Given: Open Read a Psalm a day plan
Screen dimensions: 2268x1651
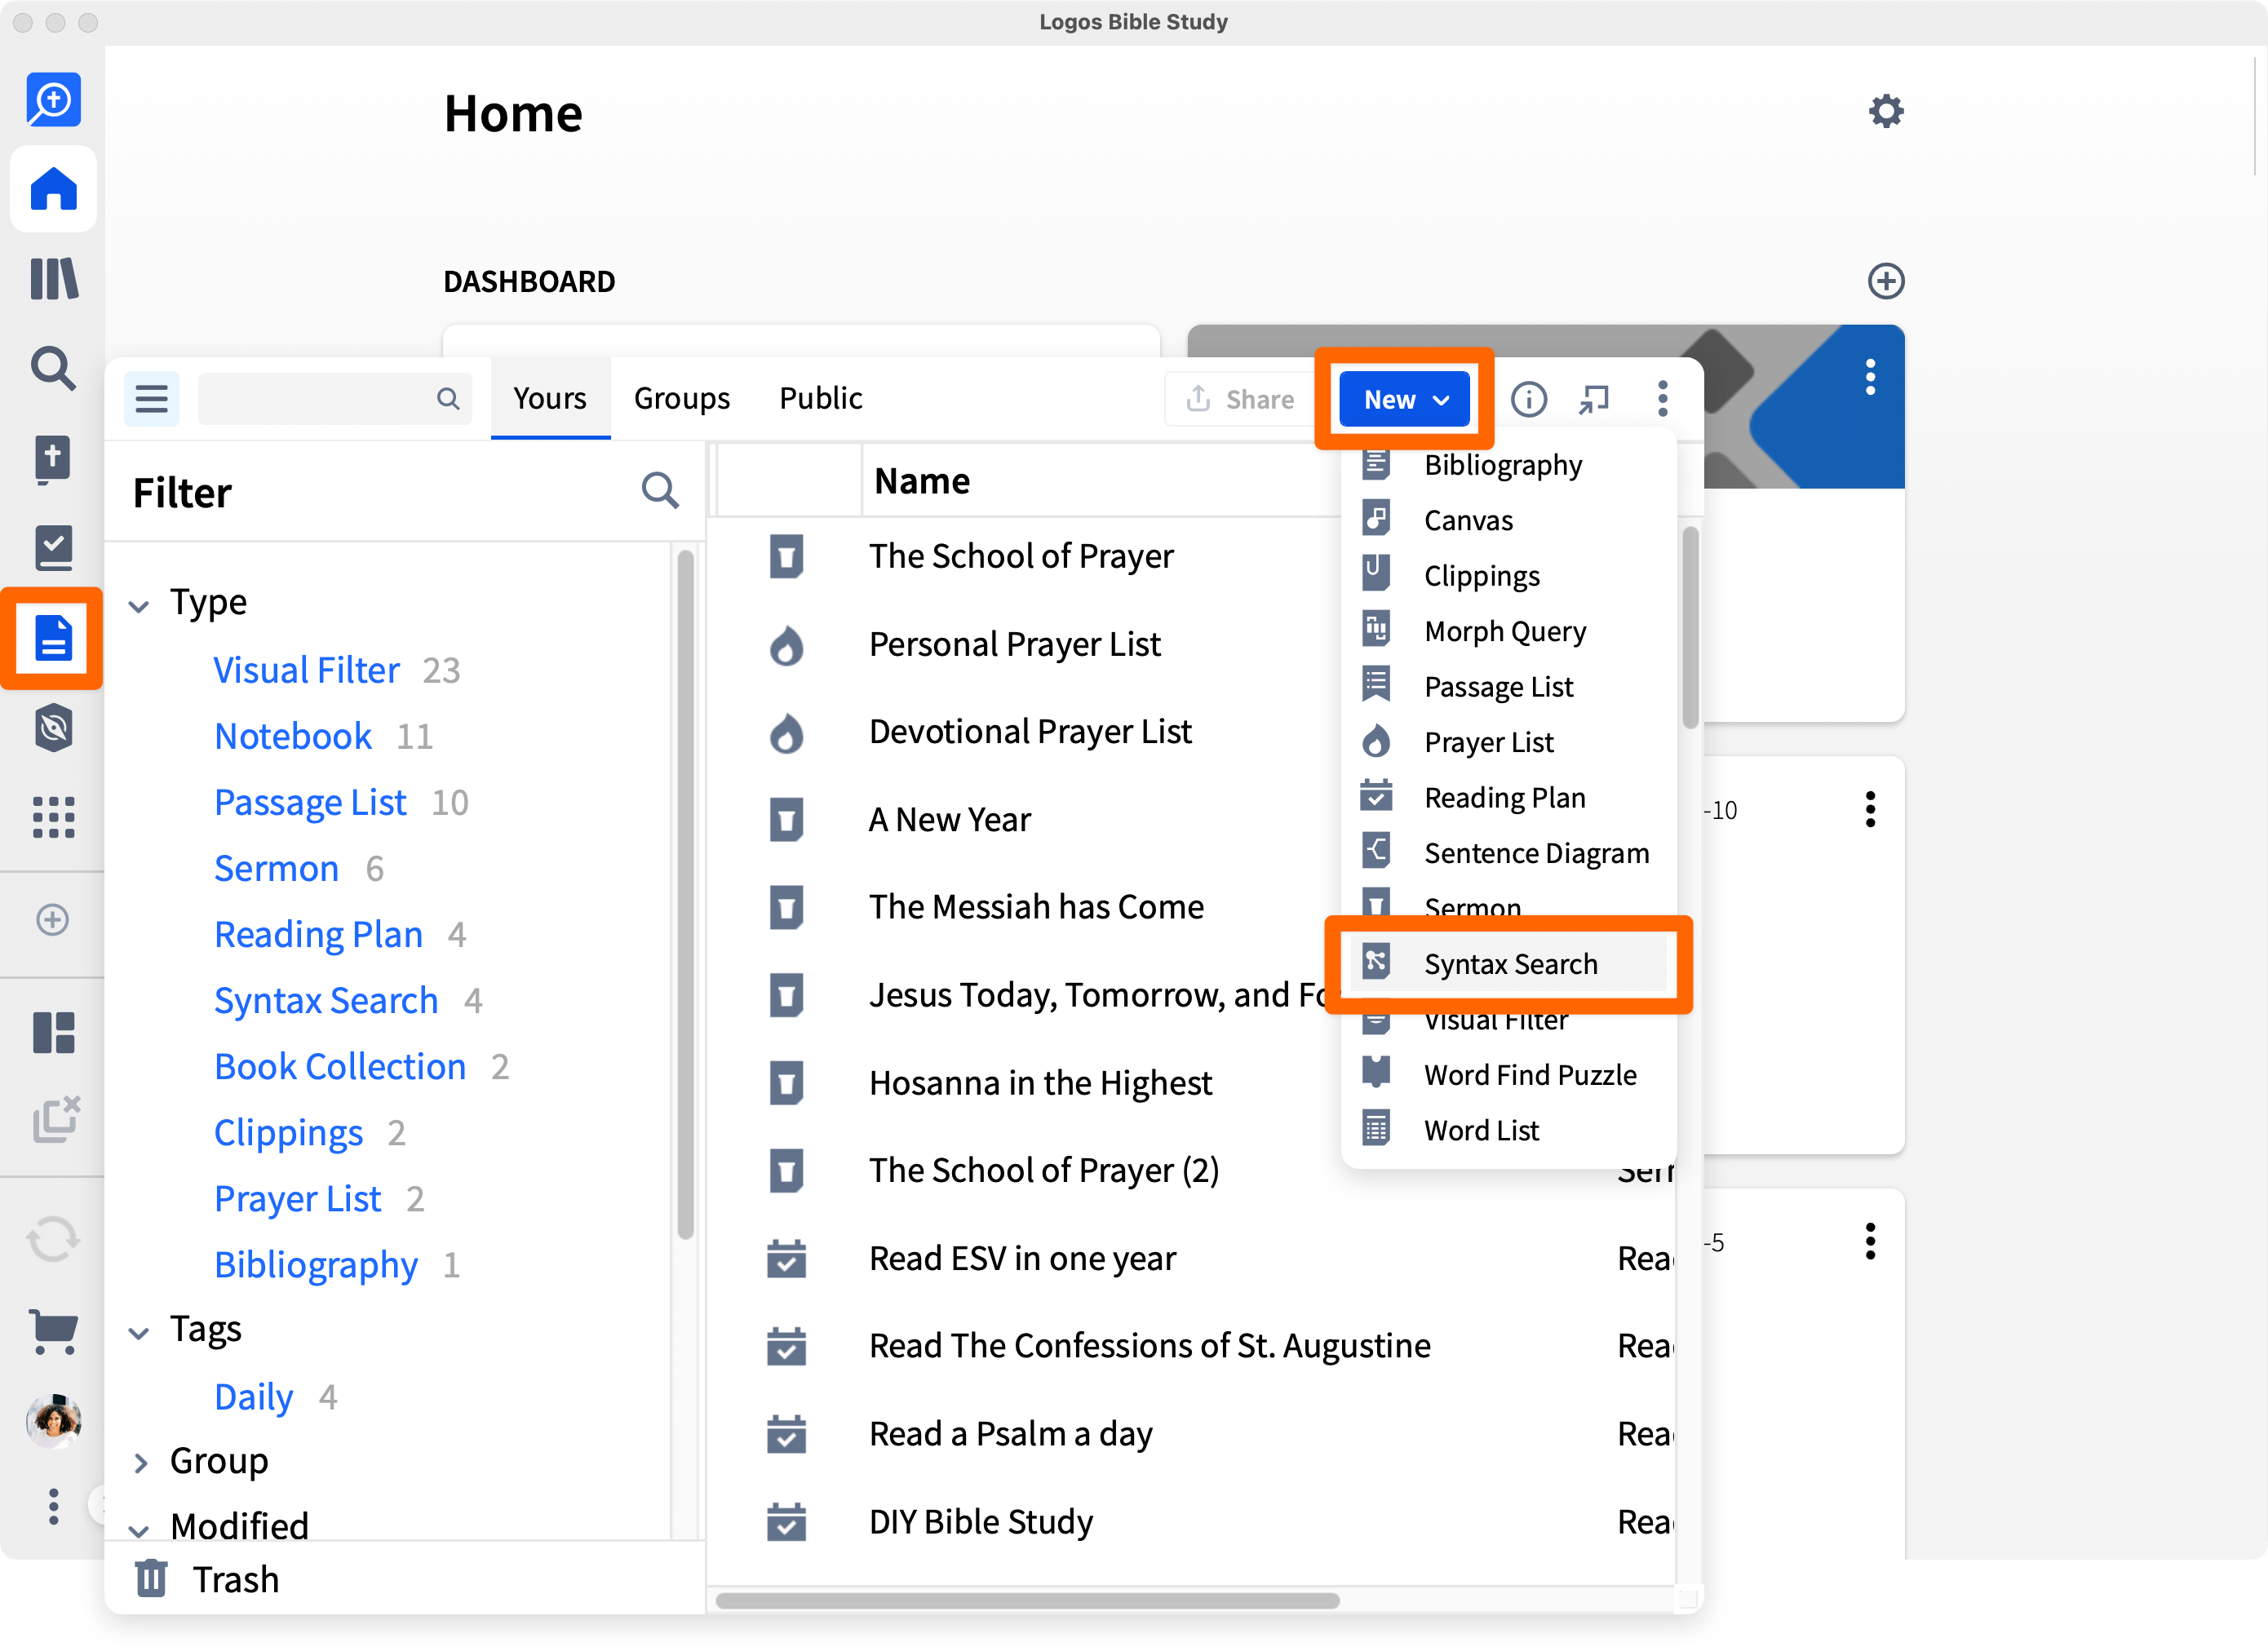Looking at the screenshot, I should coord(1010,1433).
